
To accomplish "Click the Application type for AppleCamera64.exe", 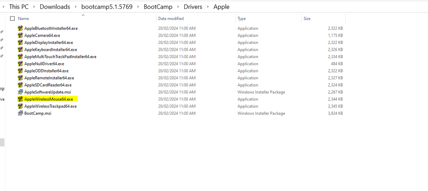I will click(x=248, y=35).
